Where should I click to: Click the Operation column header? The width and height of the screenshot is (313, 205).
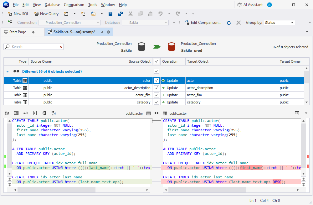pyautogui.click(x=173, y=61)
